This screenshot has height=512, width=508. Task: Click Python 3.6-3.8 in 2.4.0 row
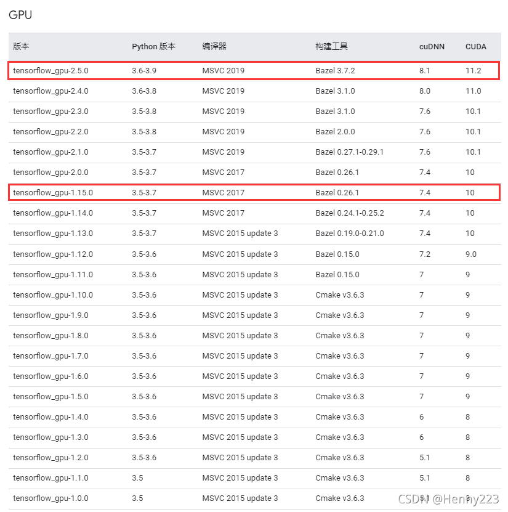144,91
